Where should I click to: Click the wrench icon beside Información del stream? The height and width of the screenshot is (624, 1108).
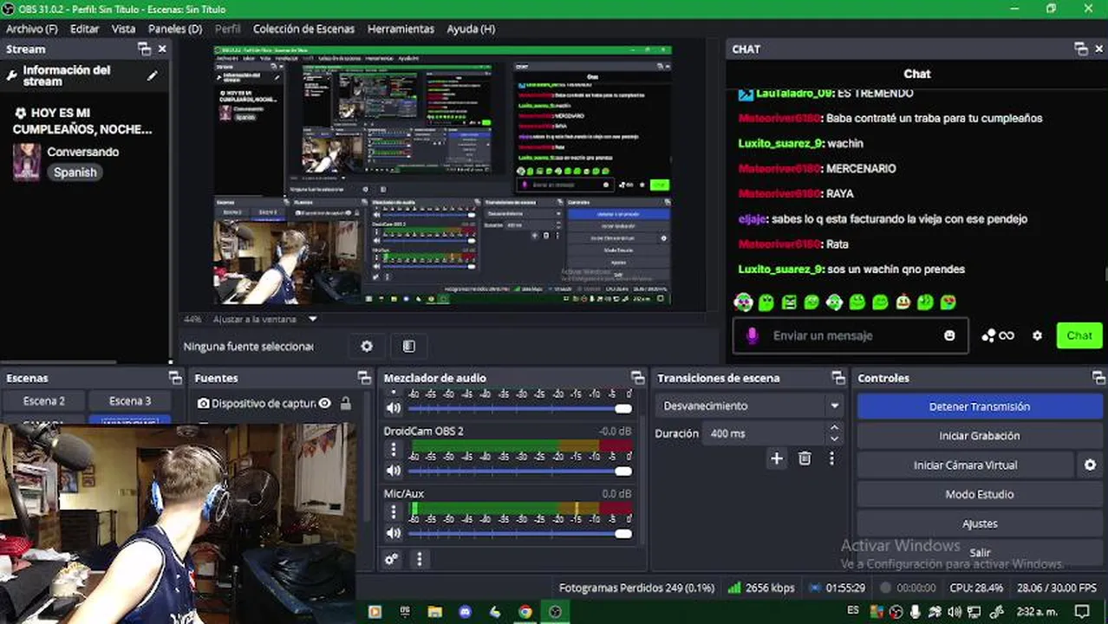click(x=12, y=75)
